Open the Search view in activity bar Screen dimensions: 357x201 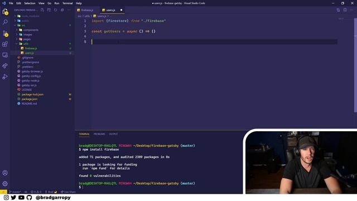pyautogui.click(x=5, y=22)
